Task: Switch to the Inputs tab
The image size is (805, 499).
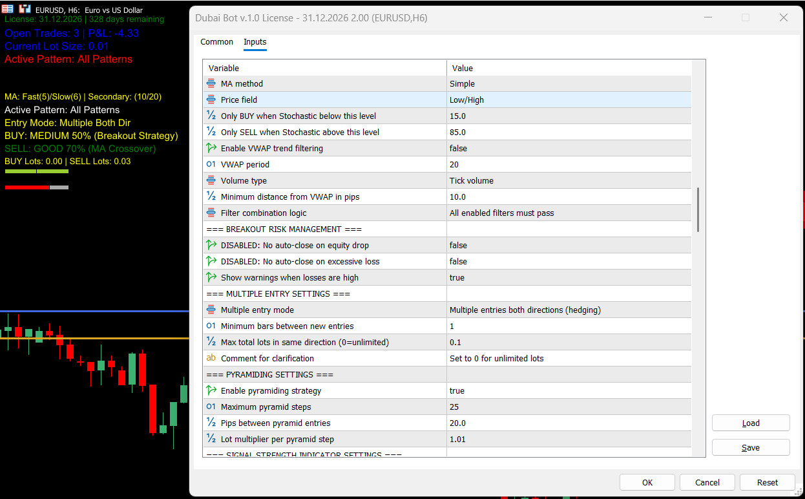Action: tap(255, 42)
